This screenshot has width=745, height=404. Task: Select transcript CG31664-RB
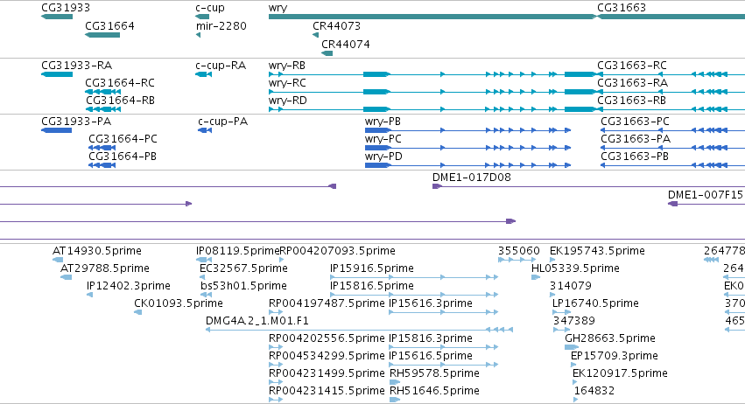(102, 109)
